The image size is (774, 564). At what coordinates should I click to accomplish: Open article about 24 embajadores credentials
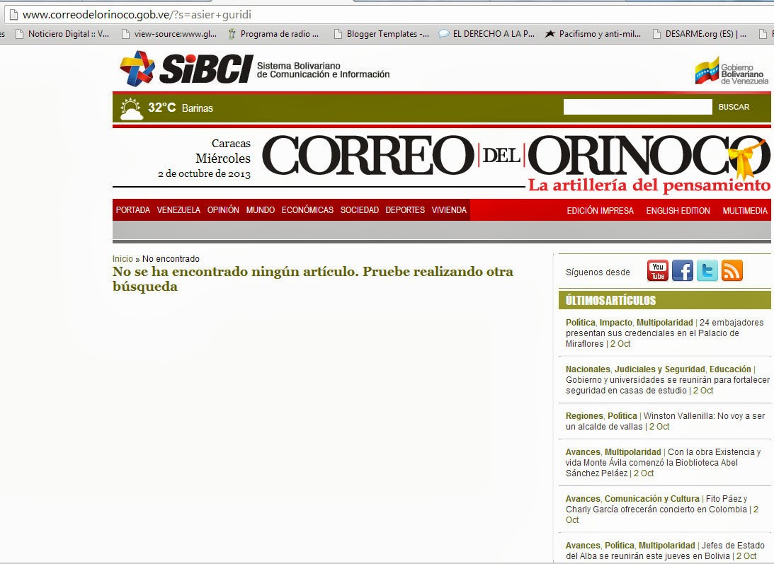[664, 333]
